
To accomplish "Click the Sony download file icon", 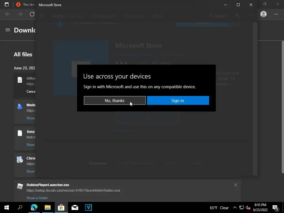I will click(x=20, y=133).
